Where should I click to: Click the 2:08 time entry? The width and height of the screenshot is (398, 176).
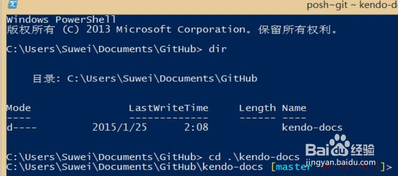click(196, 127)
